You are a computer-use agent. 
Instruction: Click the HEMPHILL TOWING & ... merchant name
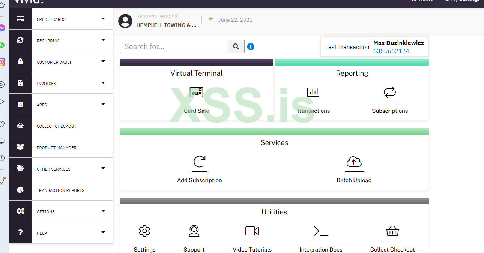[166, 25]
